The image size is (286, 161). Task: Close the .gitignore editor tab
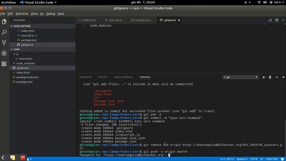click(x=179, y=20)
